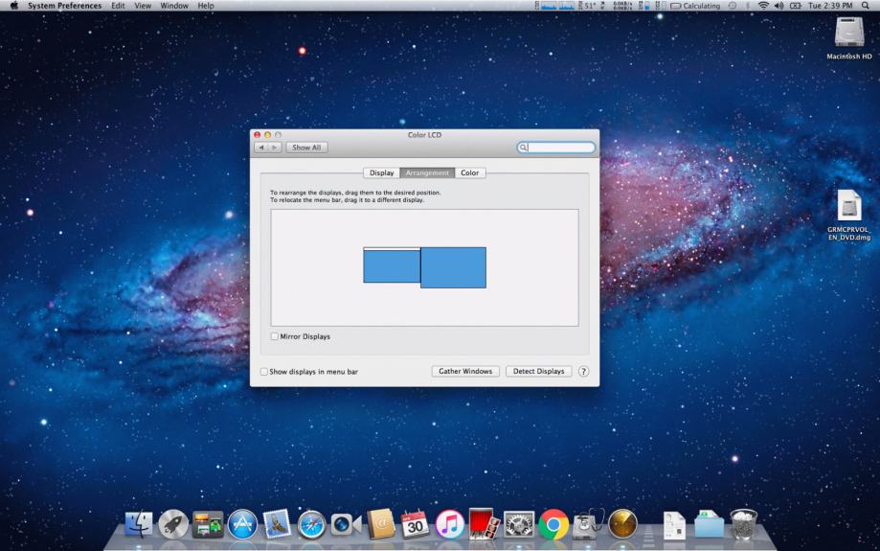Click the help question mark button
880x551 pixels.
(x=583, y=371)
